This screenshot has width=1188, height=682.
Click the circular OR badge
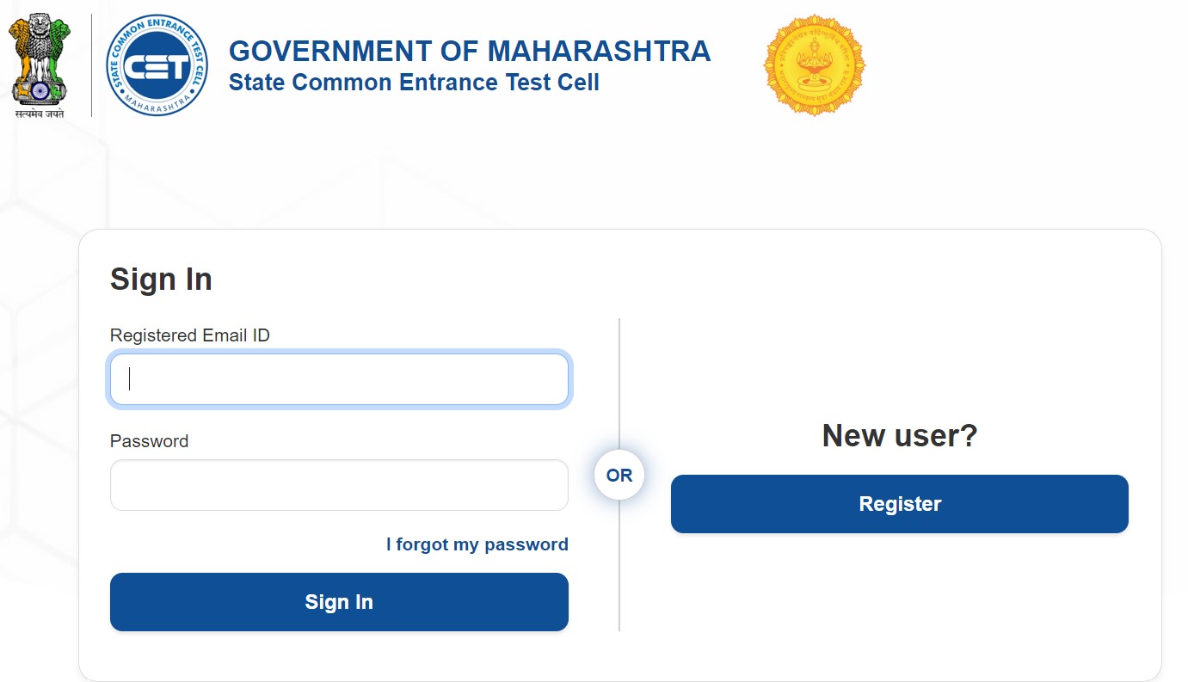619,475
